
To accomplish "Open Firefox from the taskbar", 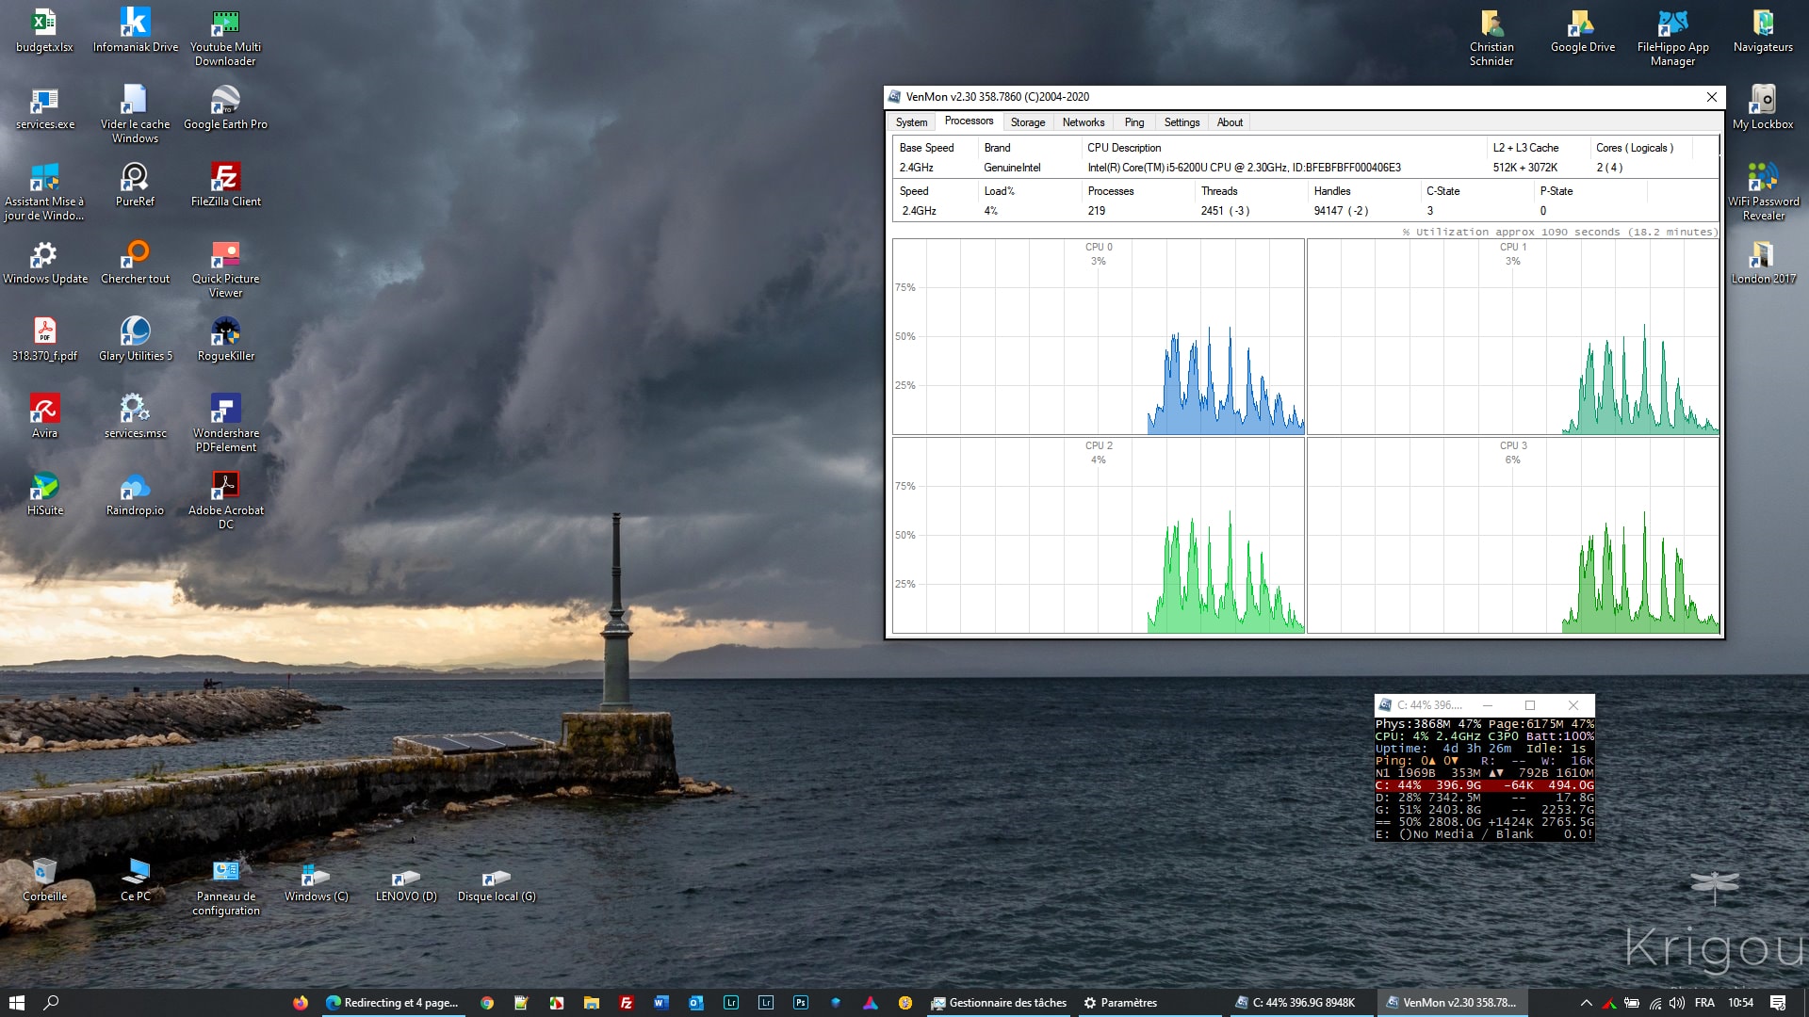I will pos(300,1003).
